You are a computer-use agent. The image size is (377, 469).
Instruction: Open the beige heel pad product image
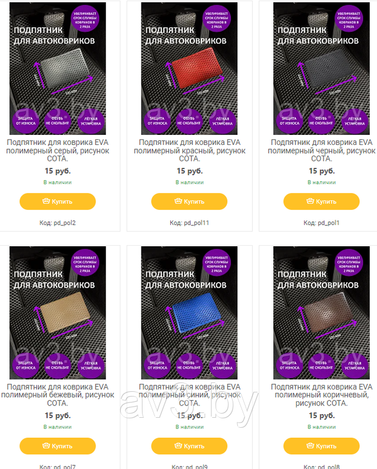(x=58, y=312)
